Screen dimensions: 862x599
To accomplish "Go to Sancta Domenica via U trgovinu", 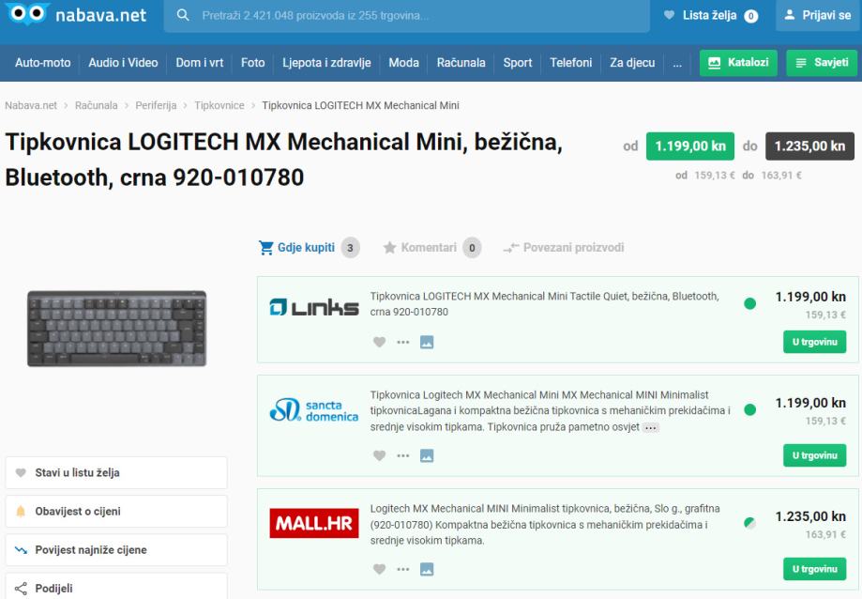I will (x=815, y=456).
